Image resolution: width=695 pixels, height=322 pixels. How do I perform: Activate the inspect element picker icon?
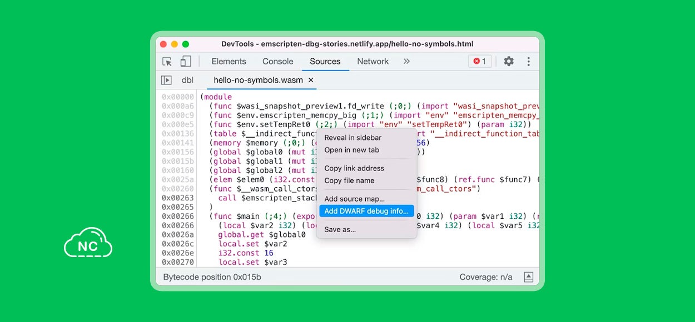tap(167, 62)
